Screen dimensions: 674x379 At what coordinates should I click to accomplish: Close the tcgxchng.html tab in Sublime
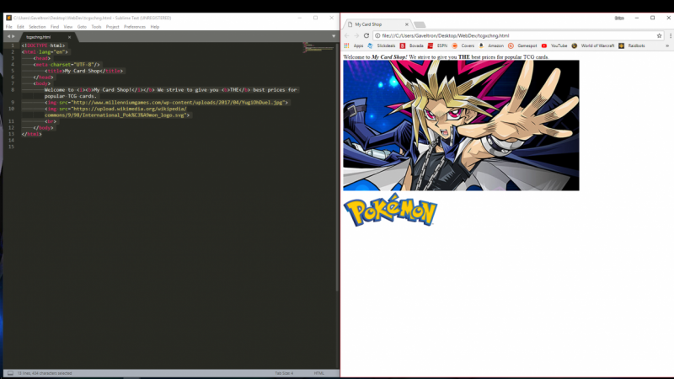tap(69, 37)
